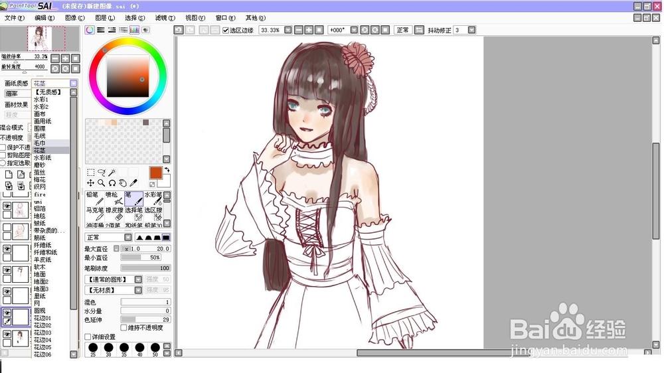Select the rectangular selection tool

point(90,173)
